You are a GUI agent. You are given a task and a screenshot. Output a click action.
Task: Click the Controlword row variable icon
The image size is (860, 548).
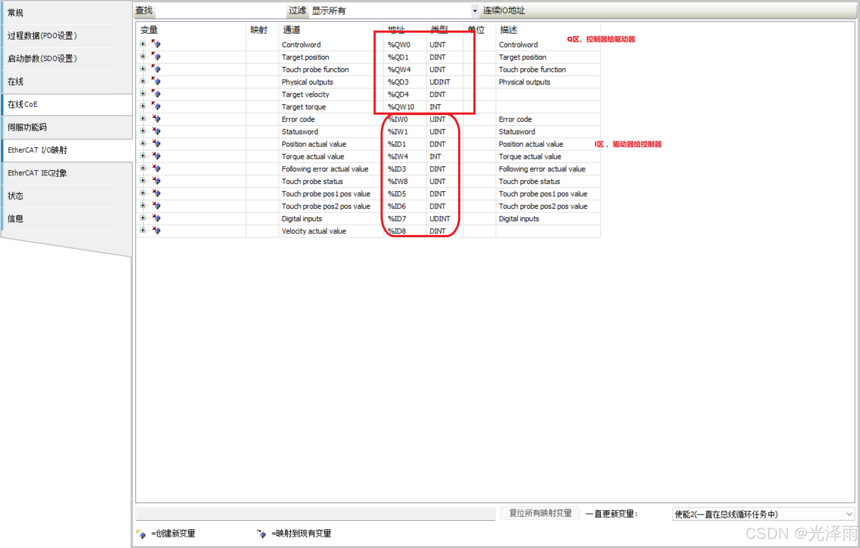pos(156,44)
